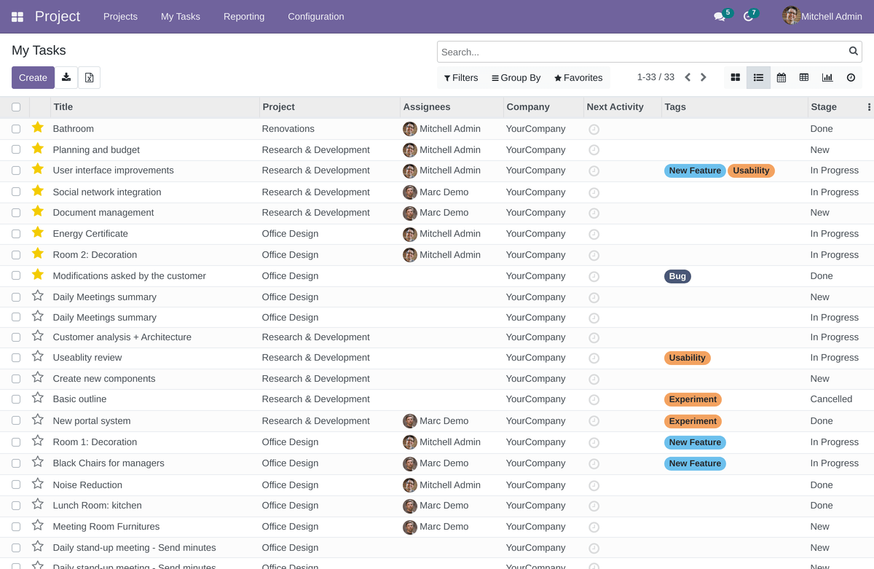
Task: Open the Pivot view
Action: (x=804, y=77)
